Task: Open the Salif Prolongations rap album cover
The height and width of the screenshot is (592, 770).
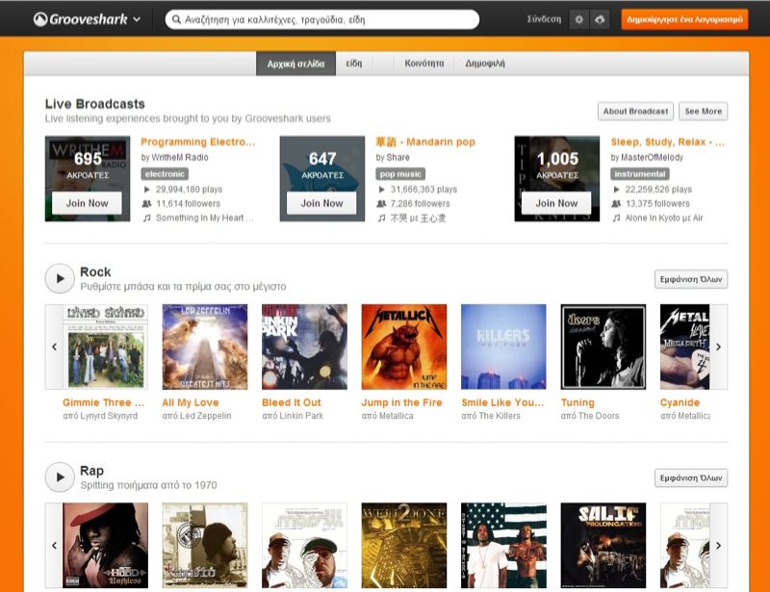Action: point(603,546)
